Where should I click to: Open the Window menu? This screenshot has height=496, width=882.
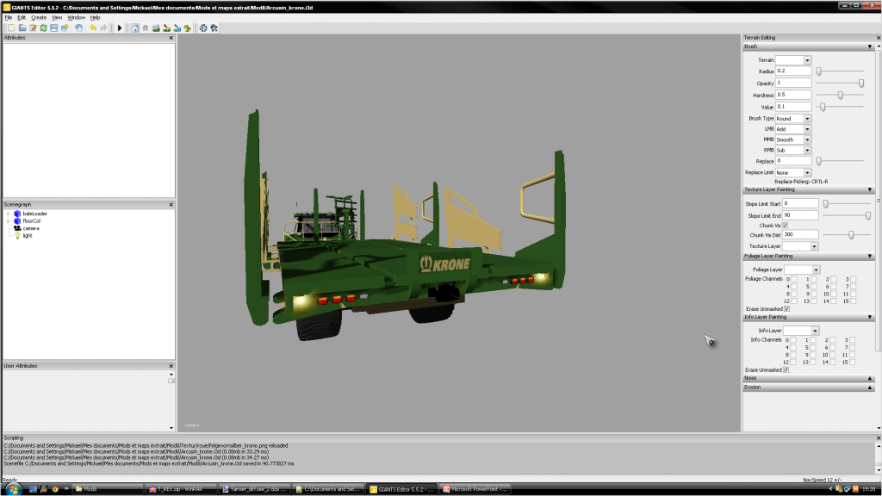click(x=77, y=17)
